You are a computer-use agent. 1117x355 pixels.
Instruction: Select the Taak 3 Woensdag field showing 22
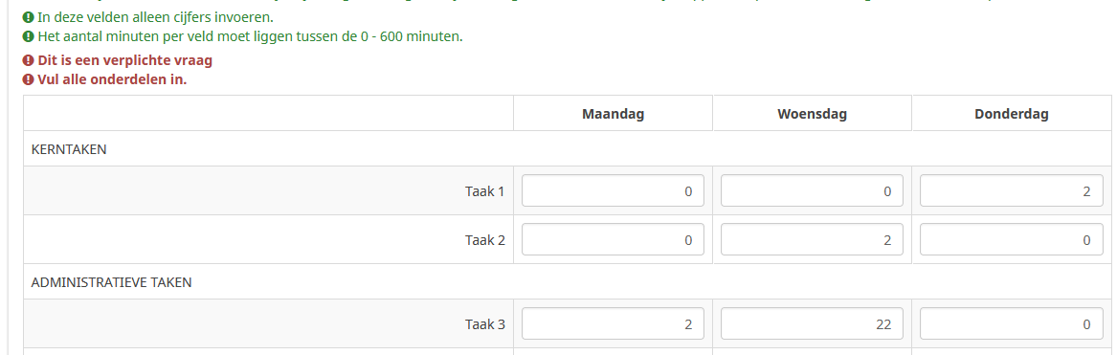pos(812,323)
